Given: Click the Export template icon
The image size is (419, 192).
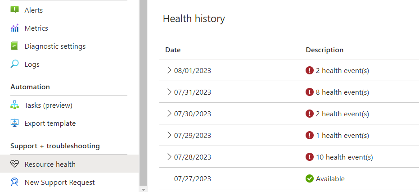Looking at the screenshot, I should 14,123.
